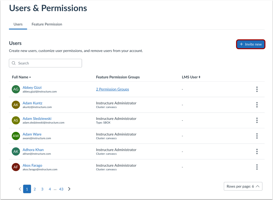Screen dimensions: 273x200
Task: Click the magnifier icon in the search bar
Action: [x=14, y=63]
